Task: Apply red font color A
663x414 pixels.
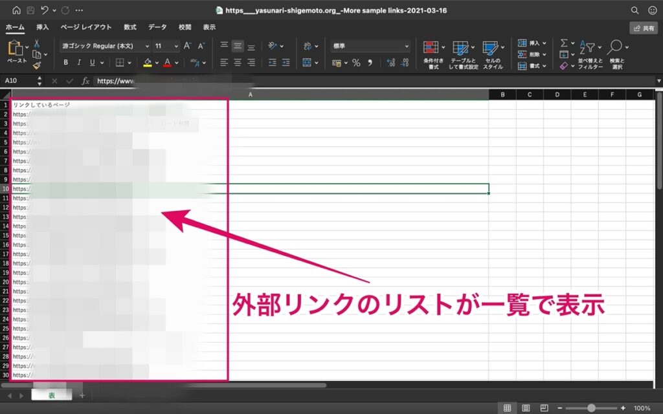Action: (168, 63)
